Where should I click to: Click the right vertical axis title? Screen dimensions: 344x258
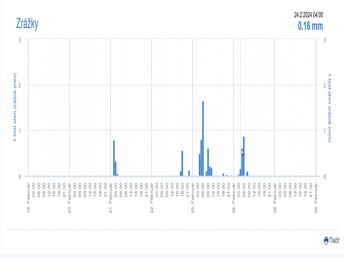(x=330, y=107)
